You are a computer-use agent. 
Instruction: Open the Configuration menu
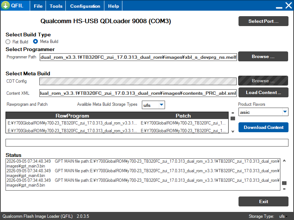(x=85, y=6)
